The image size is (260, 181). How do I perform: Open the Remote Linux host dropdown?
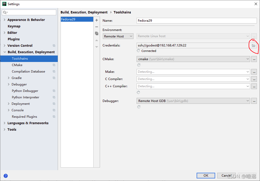(x=193, y=36)
